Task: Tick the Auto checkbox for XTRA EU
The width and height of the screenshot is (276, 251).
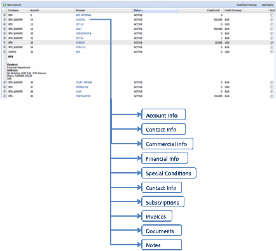Action: 272,47
